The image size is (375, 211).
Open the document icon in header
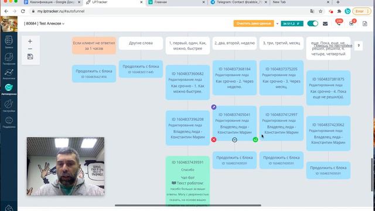pos(364,23)
